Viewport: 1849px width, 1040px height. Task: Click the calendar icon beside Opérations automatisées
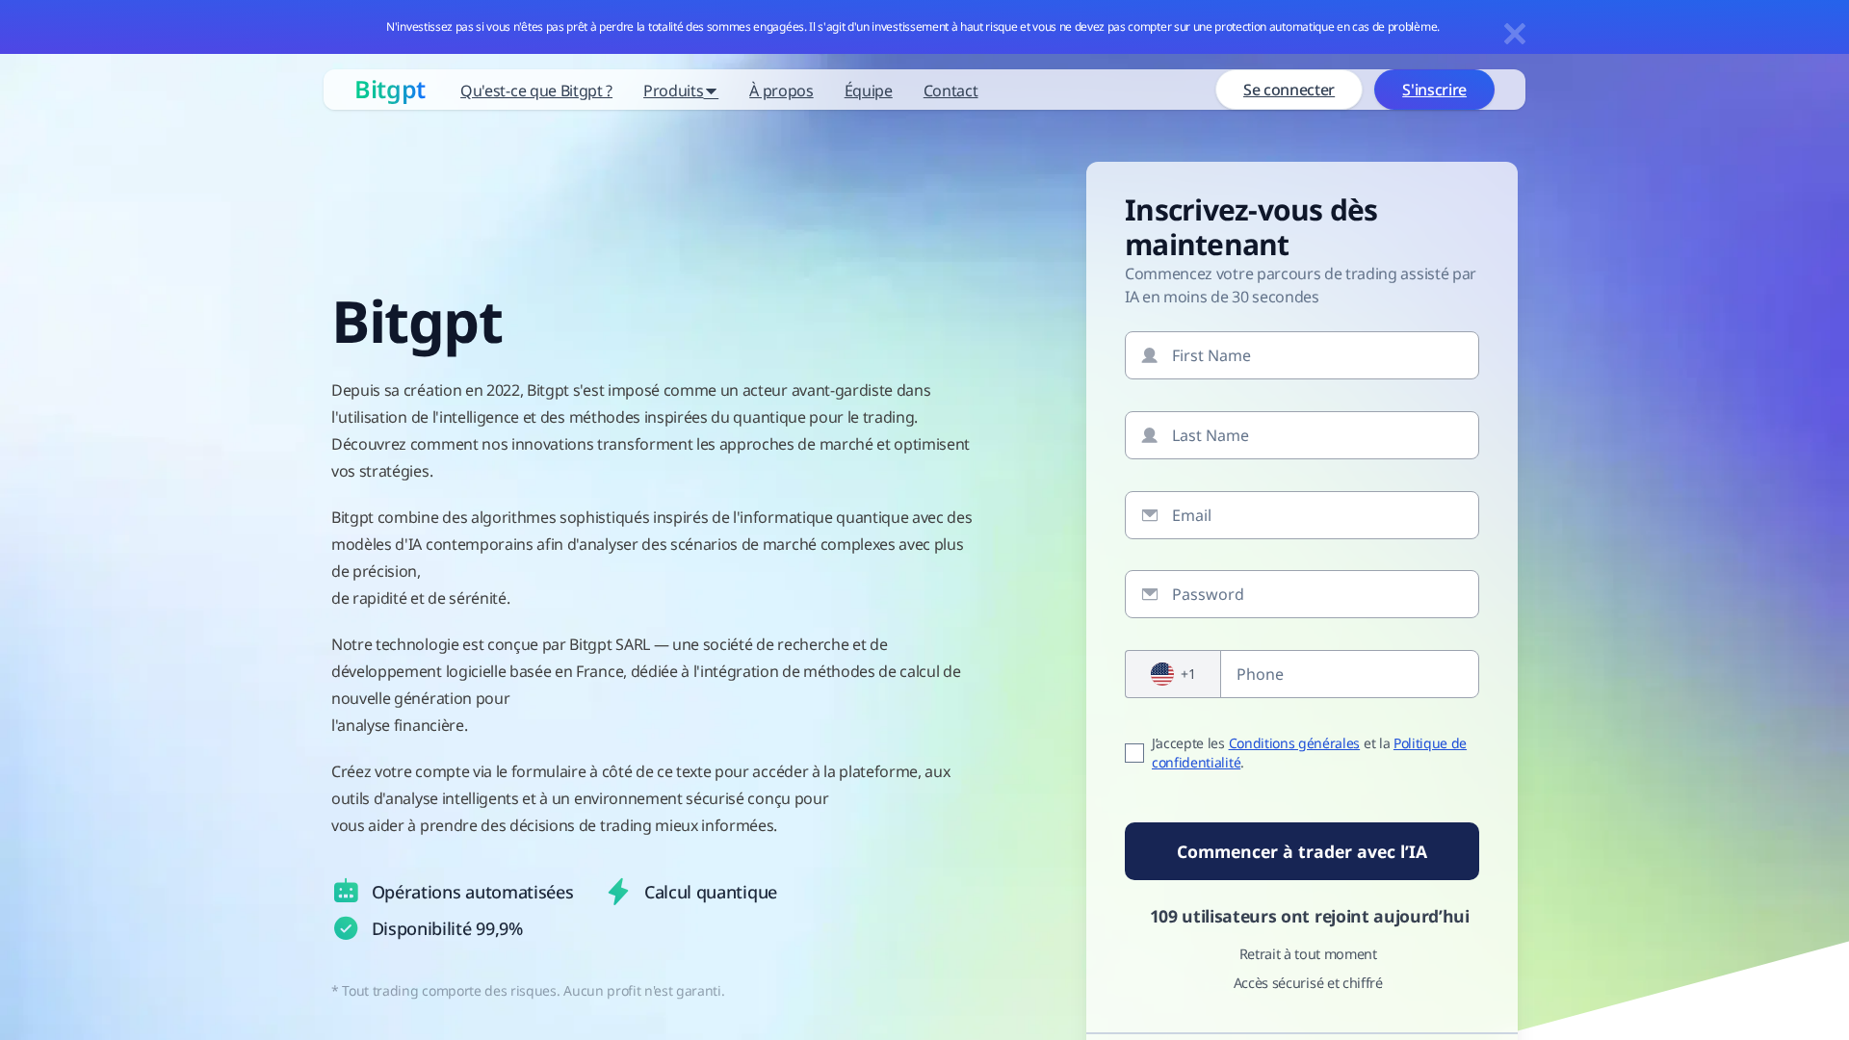(346, 892)
